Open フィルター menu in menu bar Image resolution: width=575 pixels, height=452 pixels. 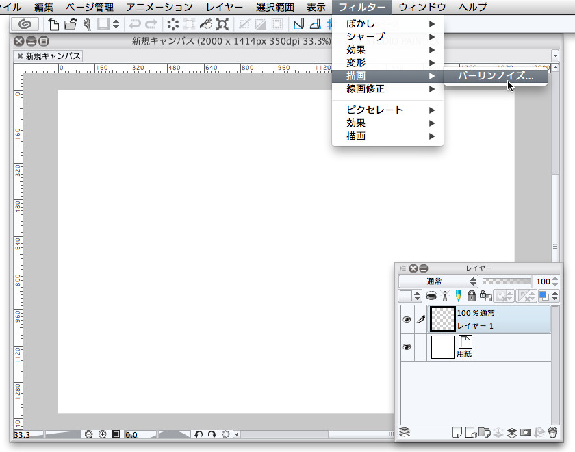point(362,7)
